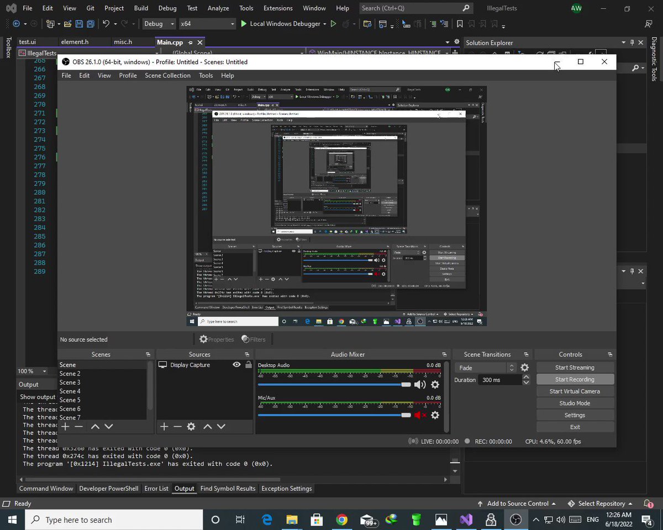This screenshot has height=530, width=663.
Task: Remove selected scene with minus icon
Action: coord(79,426)
